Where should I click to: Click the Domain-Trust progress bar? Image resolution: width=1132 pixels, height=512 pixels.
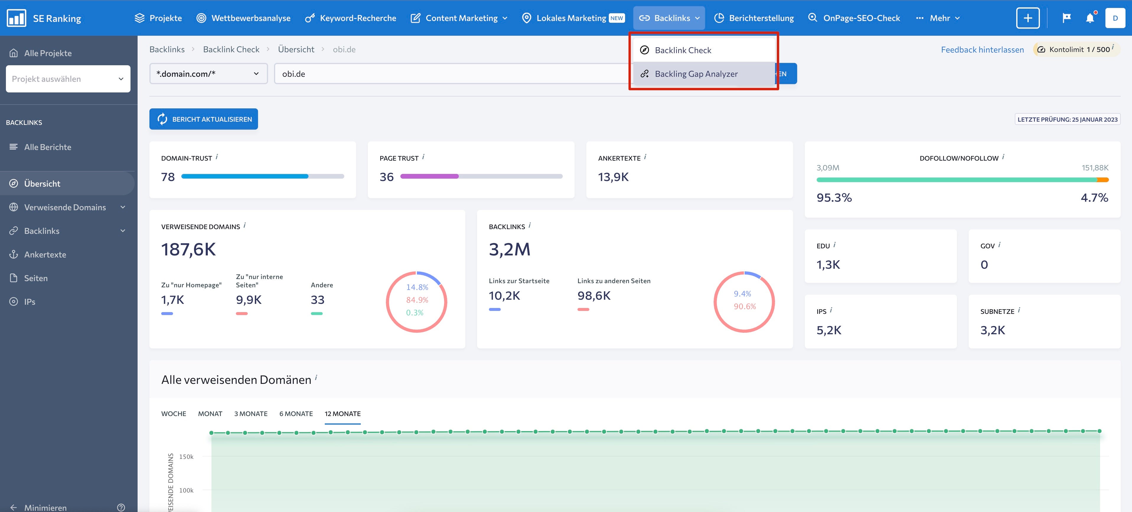click(x=262, y=176)
